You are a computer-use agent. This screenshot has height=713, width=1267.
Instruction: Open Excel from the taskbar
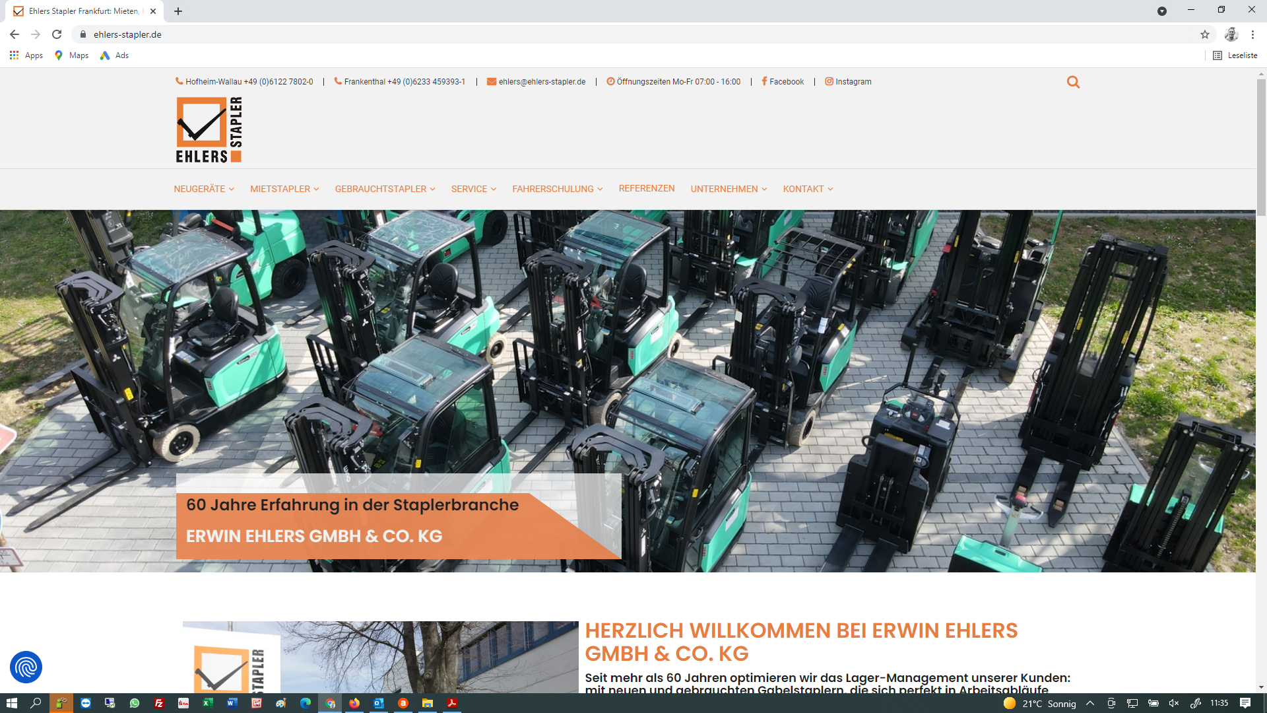pos(207,703)
